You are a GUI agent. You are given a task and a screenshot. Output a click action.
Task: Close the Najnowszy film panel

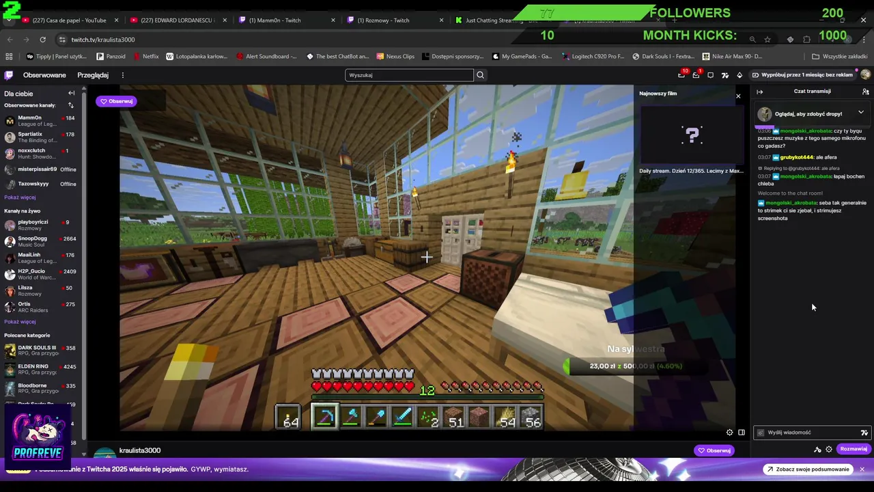point(738,96)
